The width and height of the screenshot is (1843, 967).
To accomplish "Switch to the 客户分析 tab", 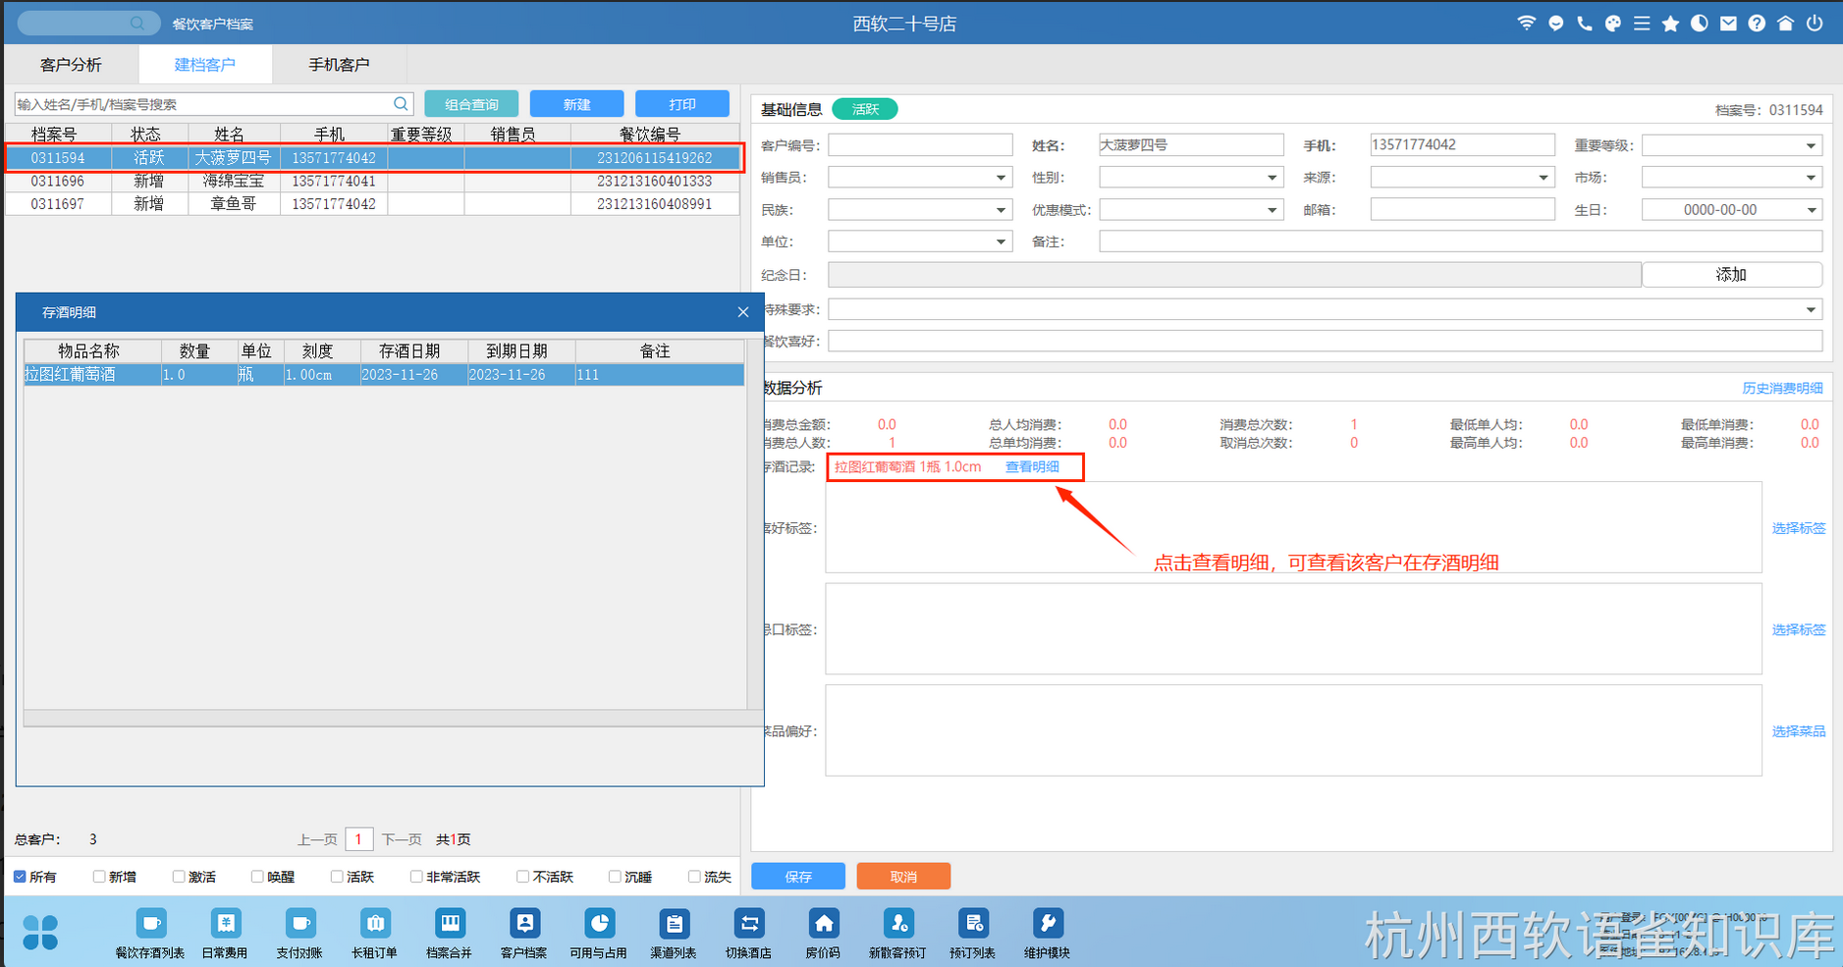I will point(71,65).
